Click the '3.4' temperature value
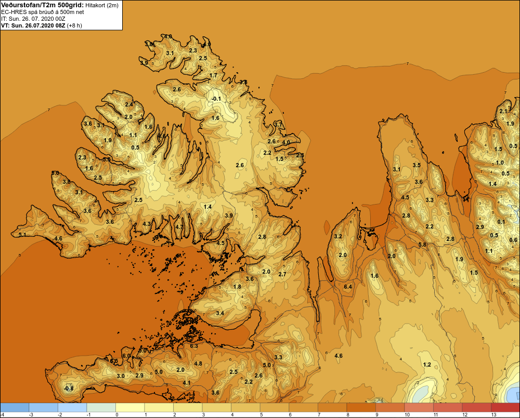This screenshot has width=520, height=418. [x=220, y=313]
